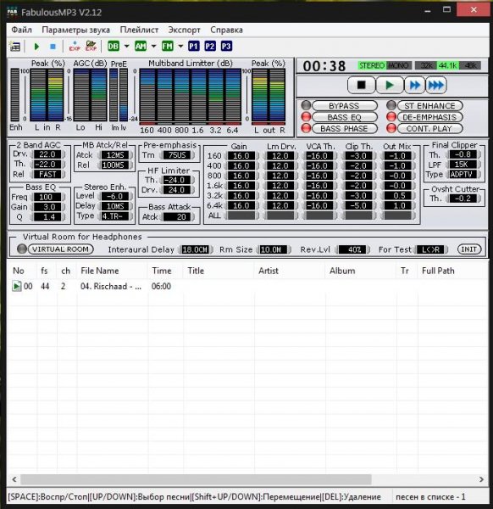
Task: Change the 2 Band AGC Rel FAST value
Action: pyautogui.click(x=47, y=174)
